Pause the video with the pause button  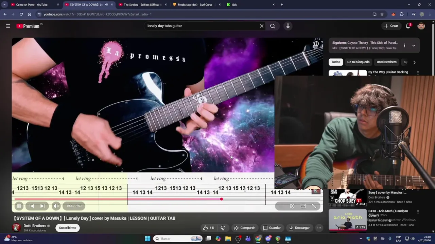pyautogui.click(x=19, y=206)
